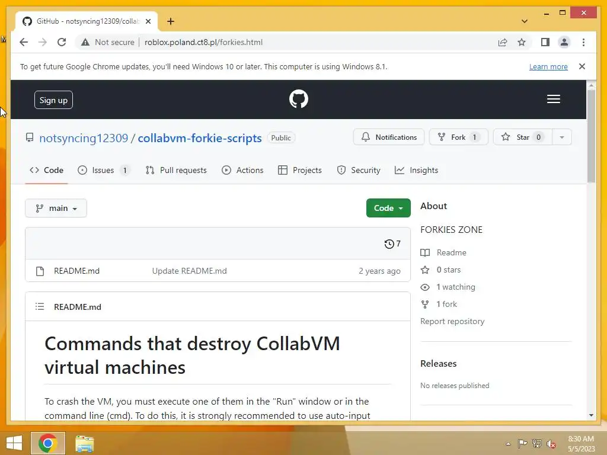Switch to the Issues tab

click(103, 170)
